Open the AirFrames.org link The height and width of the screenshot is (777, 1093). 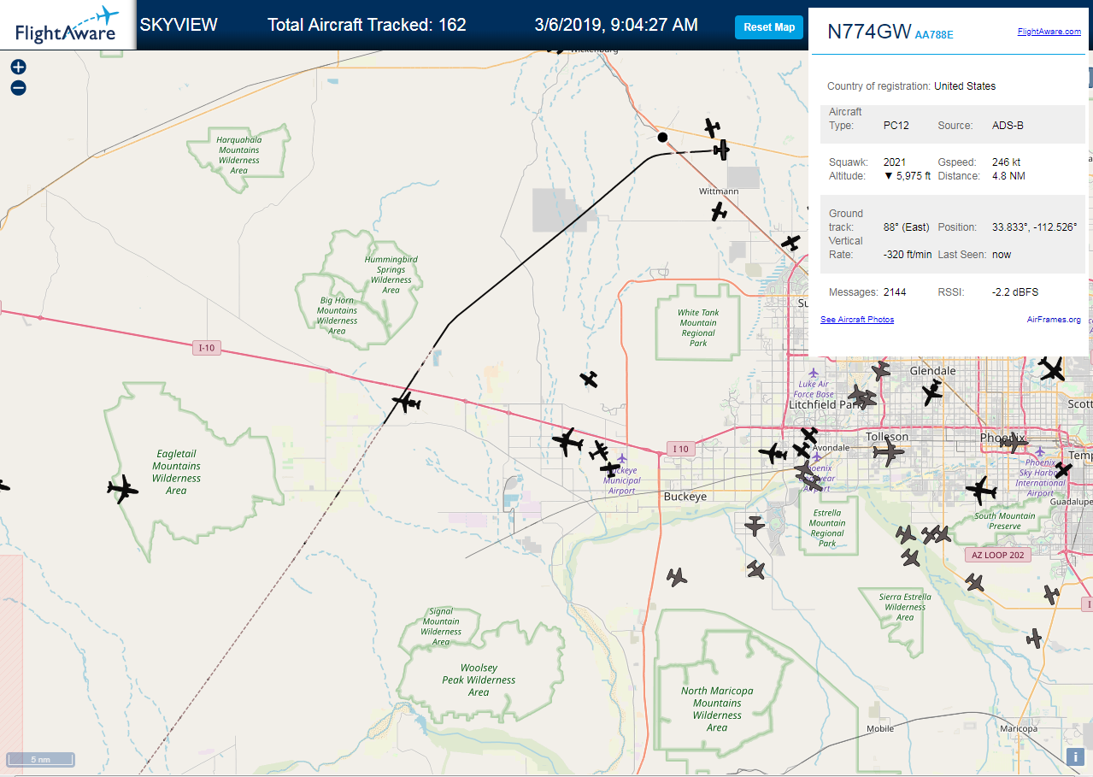click(1054, 320)
